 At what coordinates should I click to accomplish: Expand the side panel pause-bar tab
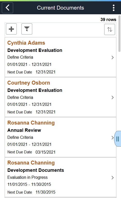(118, 139)
